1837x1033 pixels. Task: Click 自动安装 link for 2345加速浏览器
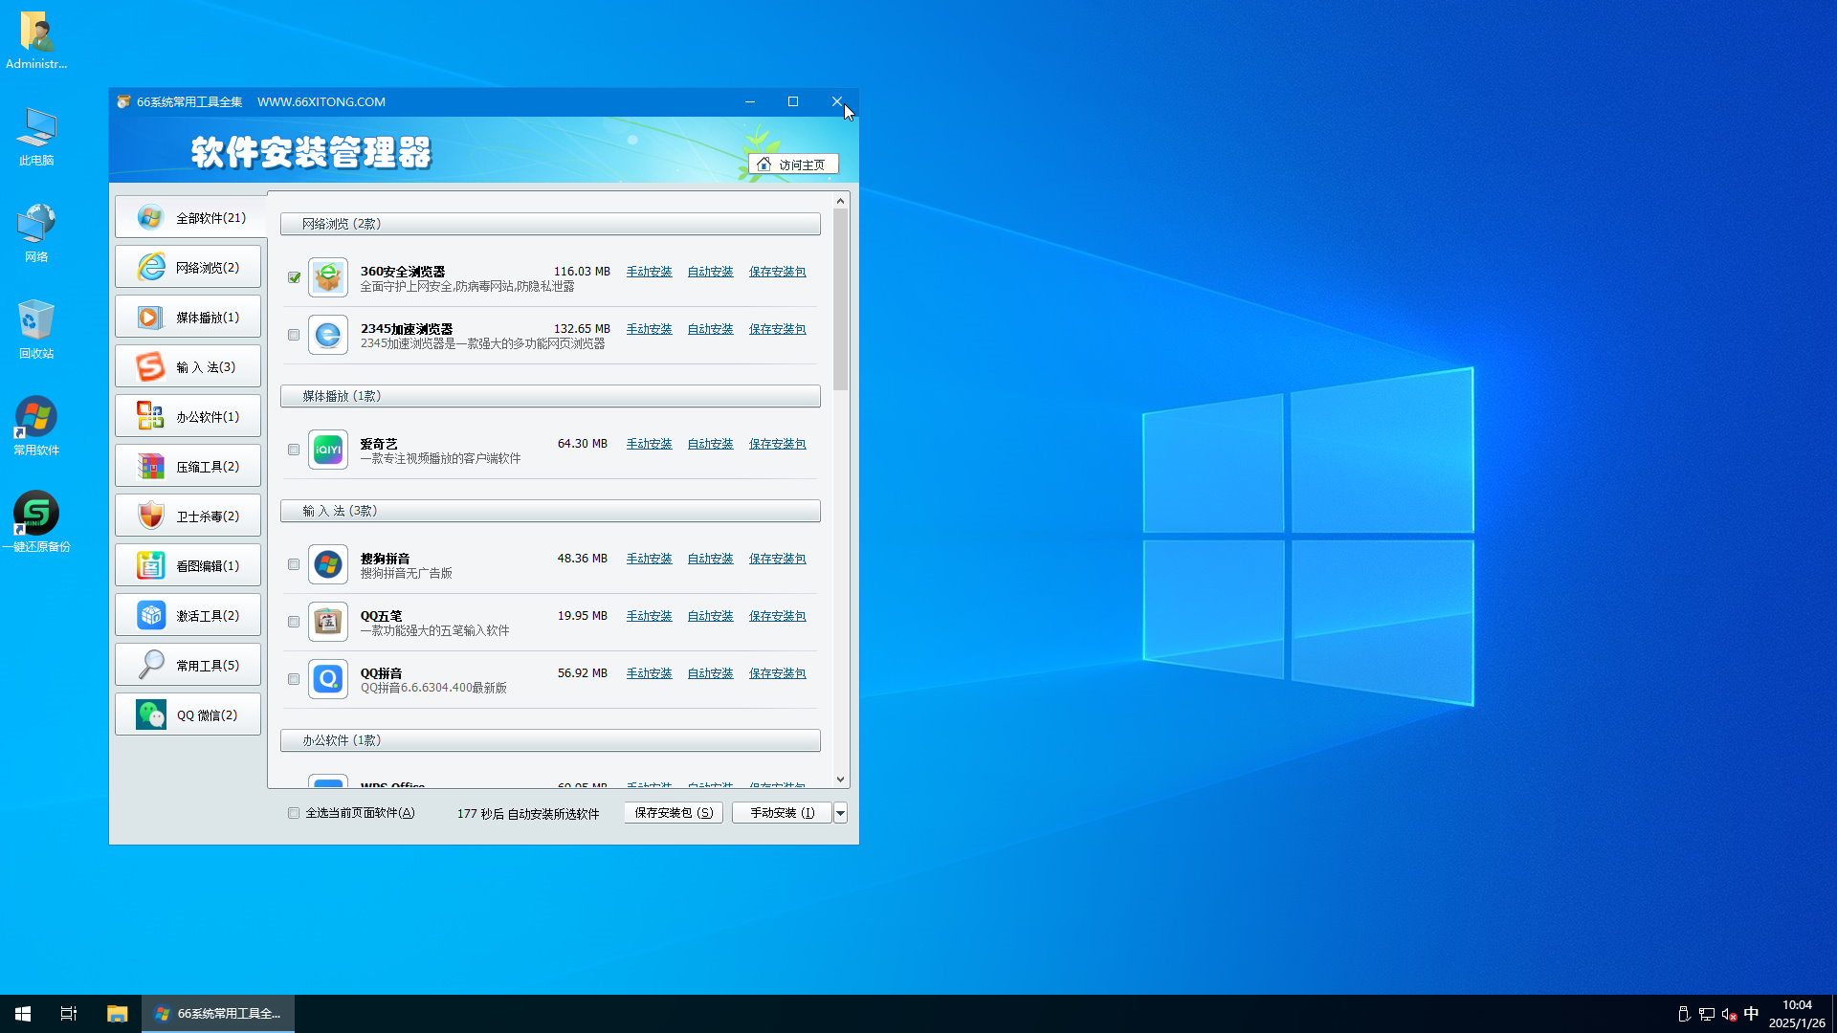[x=710, y=329]
